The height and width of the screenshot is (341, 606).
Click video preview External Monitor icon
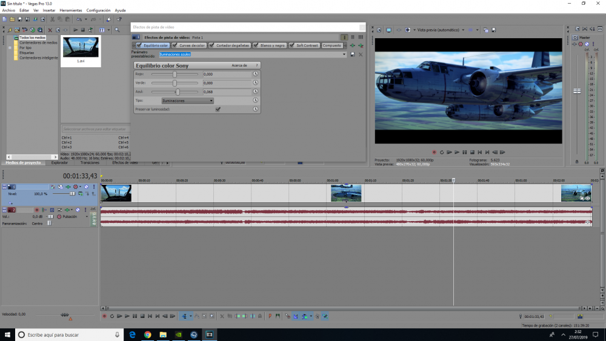[x=389, y=30]
